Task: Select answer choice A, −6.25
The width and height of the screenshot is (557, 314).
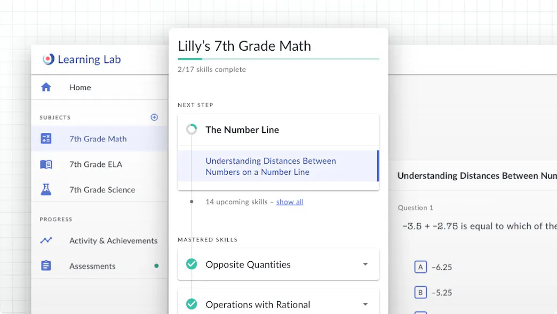Action: [420, 267]
